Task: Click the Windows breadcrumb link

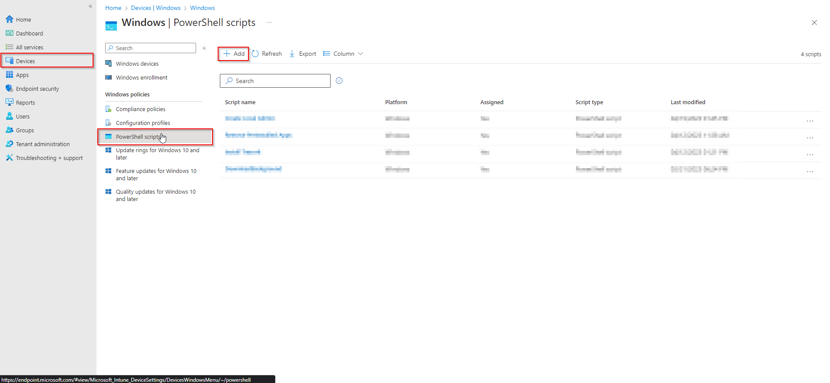Action: point(203,8)
